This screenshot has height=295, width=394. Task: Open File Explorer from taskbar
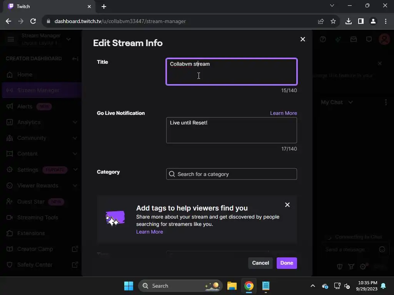232,286
